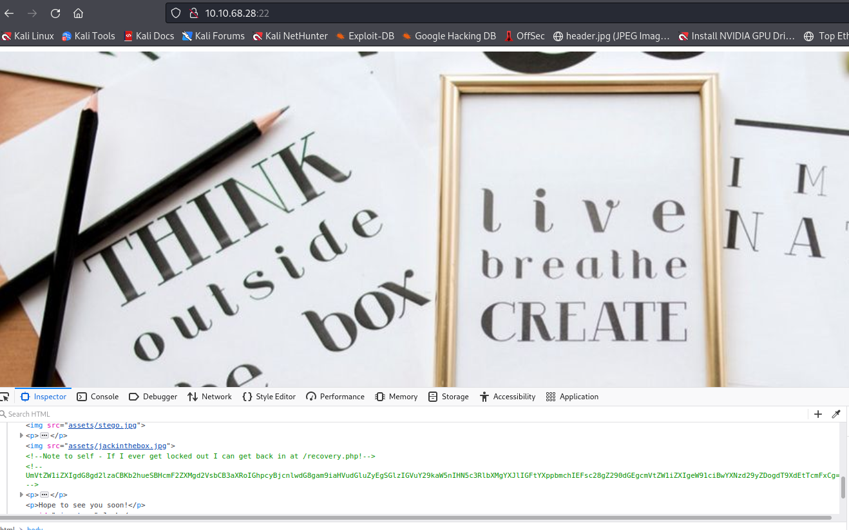Click the plus icon to create new node
Viewport: 849px width, 530px height.
818,414
